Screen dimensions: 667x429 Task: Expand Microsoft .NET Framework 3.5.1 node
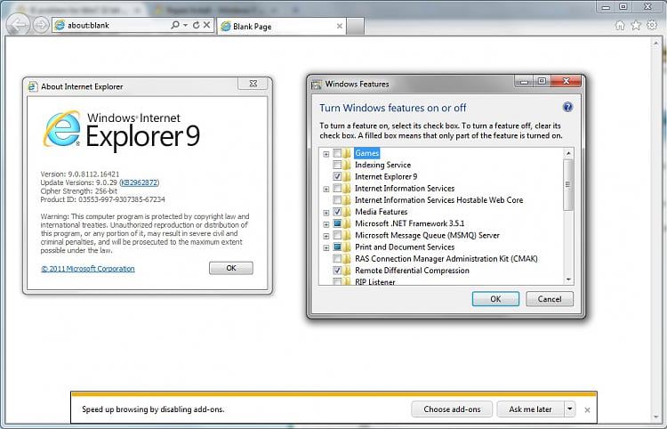click(x=326, y=224)
